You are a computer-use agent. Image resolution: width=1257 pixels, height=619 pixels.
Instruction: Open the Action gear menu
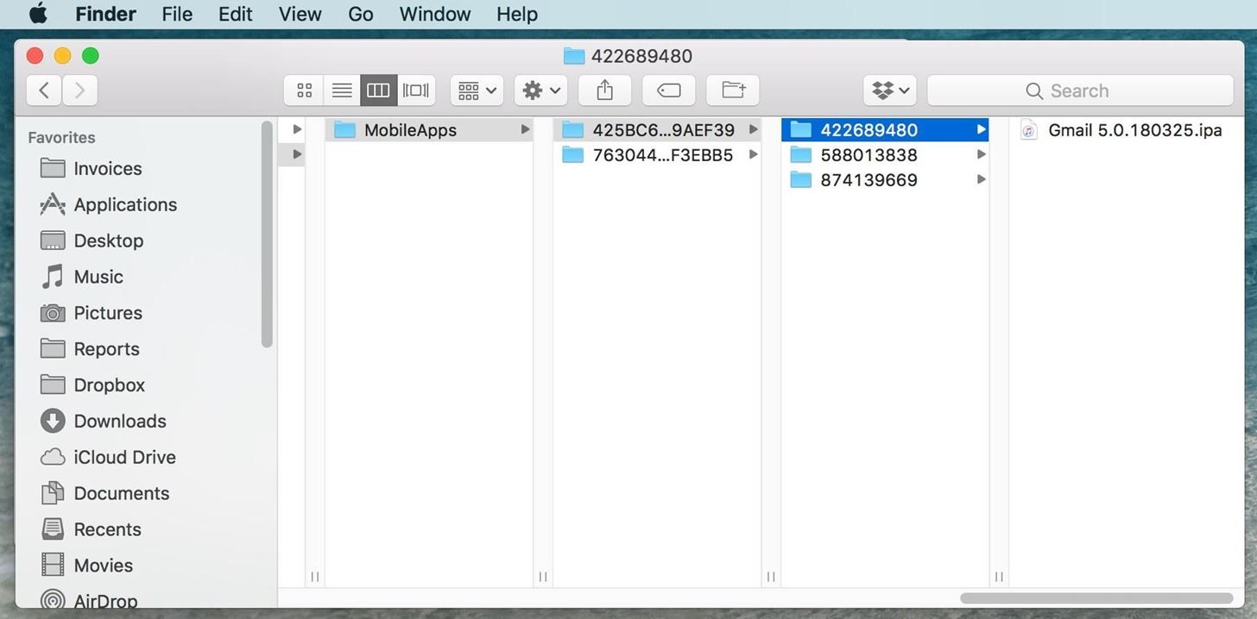click(x=541, y=91)
